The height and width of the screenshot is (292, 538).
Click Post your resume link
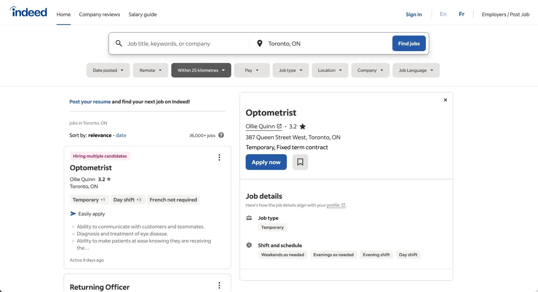pos(90,102)
